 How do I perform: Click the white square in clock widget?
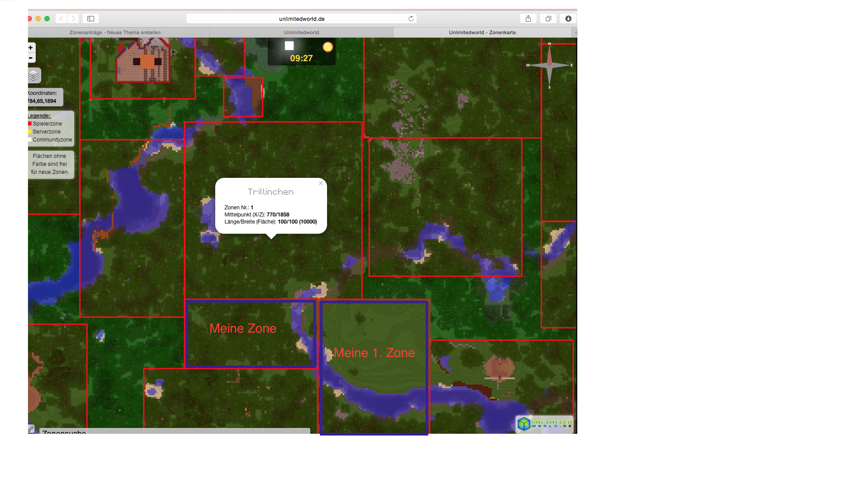click(x=289, y=46)
